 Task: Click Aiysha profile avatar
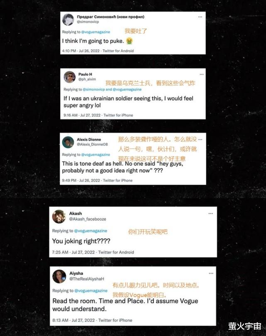click(59, 276)
